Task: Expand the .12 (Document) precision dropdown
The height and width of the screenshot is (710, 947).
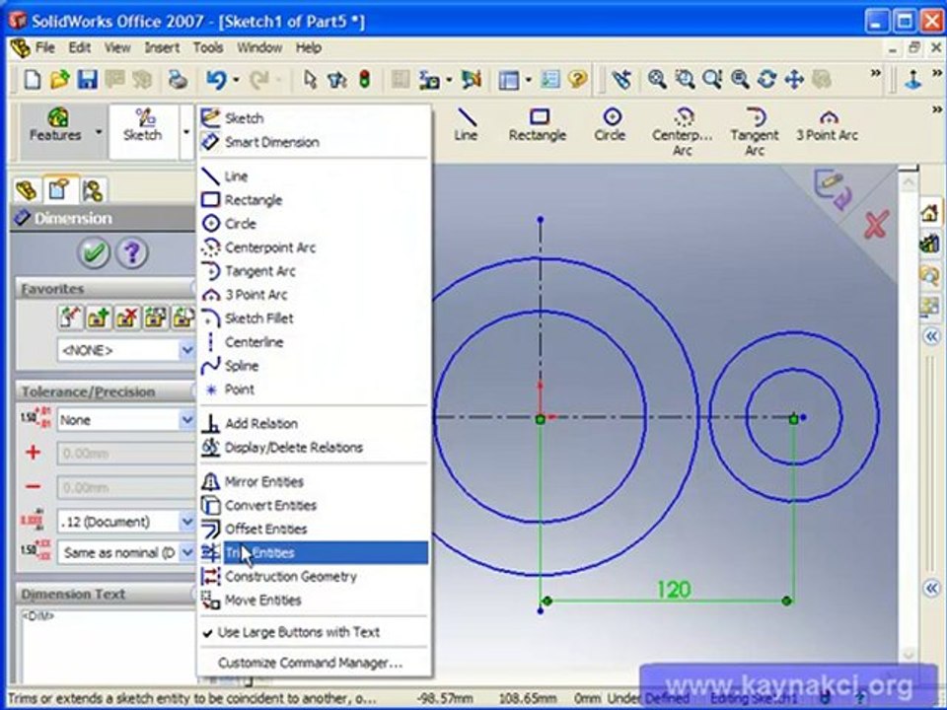Action: pyautogui.click(x=186, y=522)
